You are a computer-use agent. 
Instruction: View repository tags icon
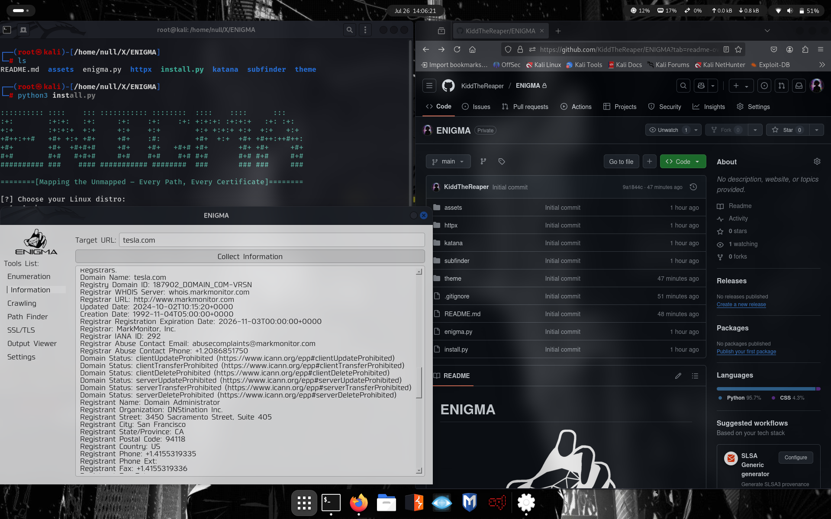[x=502, y=161]
